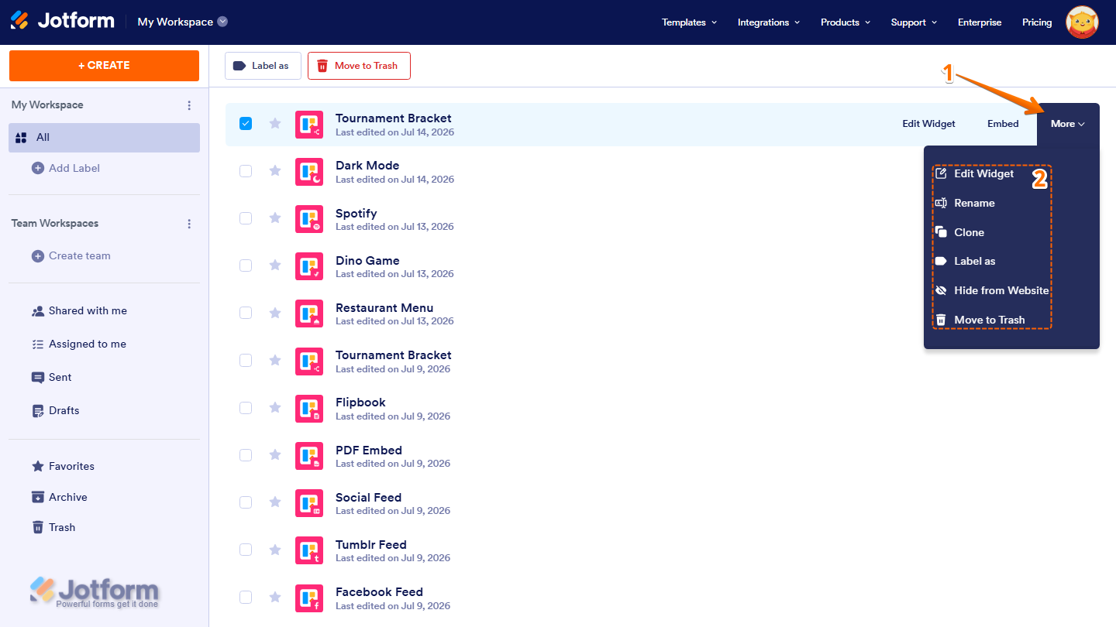
Task: Select All in My Workspace sidebar
Action: coord(104,138)
